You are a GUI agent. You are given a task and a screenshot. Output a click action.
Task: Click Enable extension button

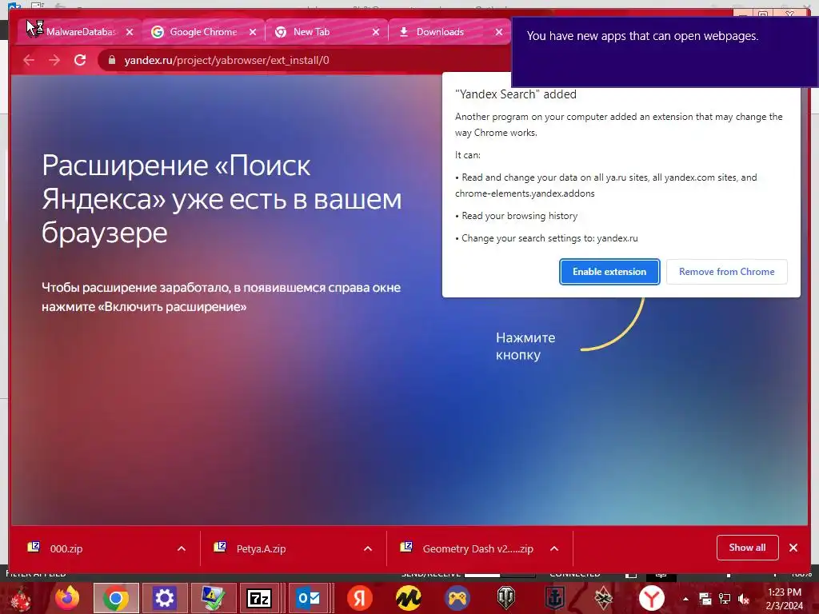pos(609,272)
